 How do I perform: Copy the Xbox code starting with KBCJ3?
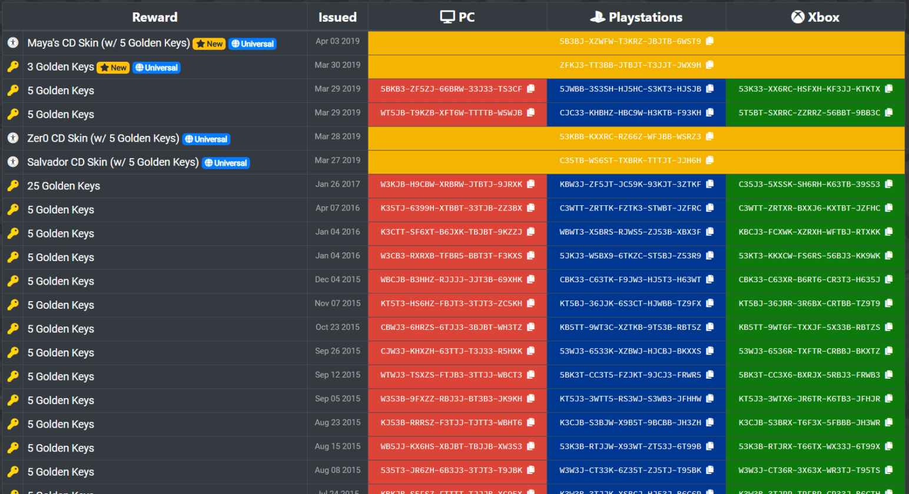tap(889, 232)
